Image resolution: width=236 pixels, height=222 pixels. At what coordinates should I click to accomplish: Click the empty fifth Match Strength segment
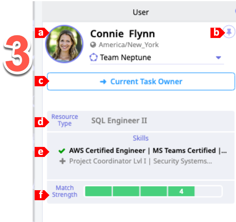tap(208, 191)
